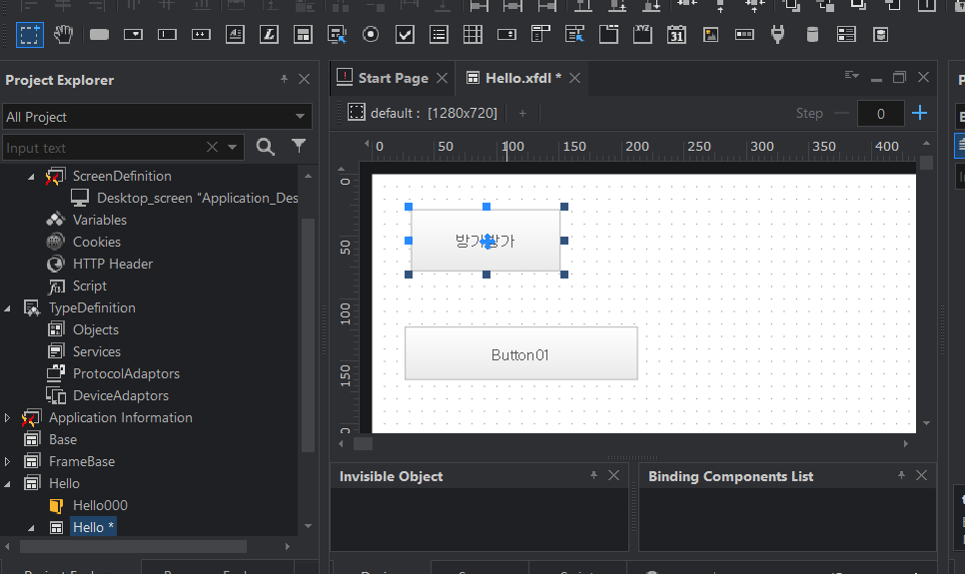965x574 pixels.
Task: Decrease the Step count with minus
Action: [x=841, y=113]
